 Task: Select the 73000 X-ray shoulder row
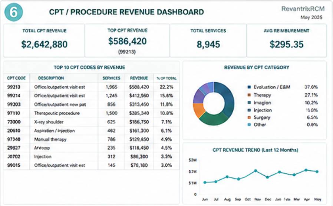[91, 122]
